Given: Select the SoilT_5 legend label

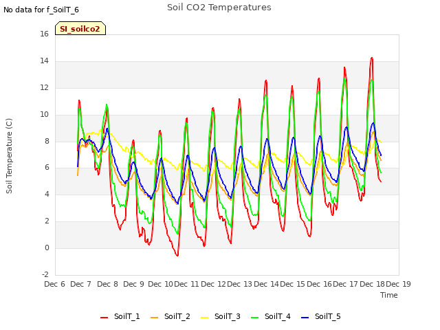Looking at the screenshot, I should click(328, 316).
